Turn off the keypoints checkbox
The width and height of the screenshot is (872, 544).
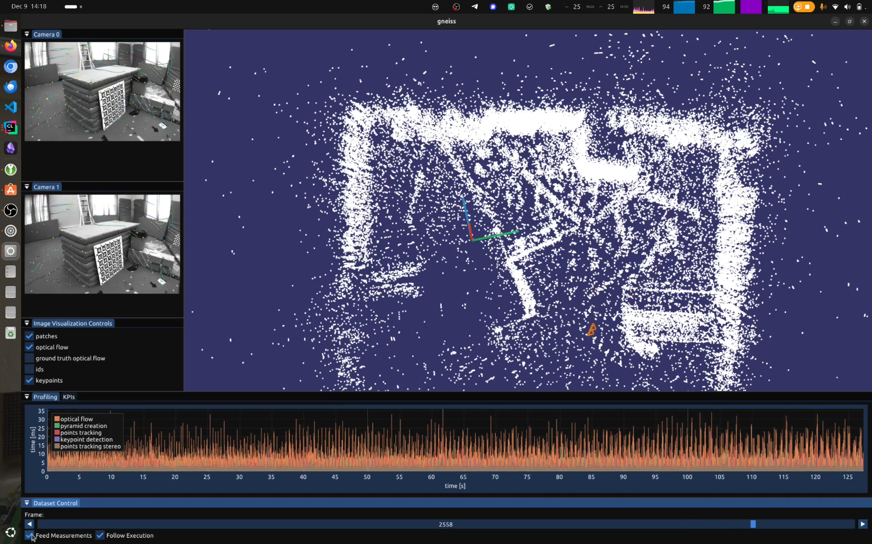30,380
